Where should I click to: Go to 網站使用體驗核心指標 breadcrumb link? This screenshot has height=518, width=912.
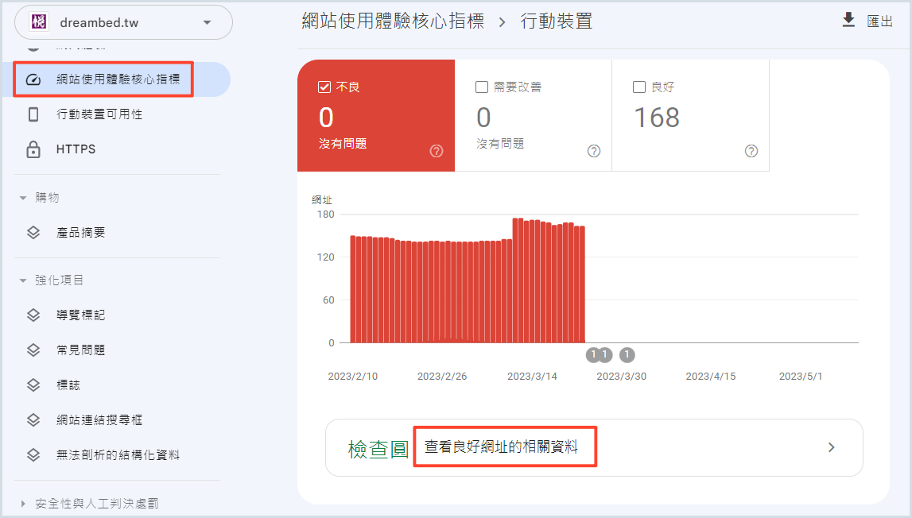click(393, 21)
